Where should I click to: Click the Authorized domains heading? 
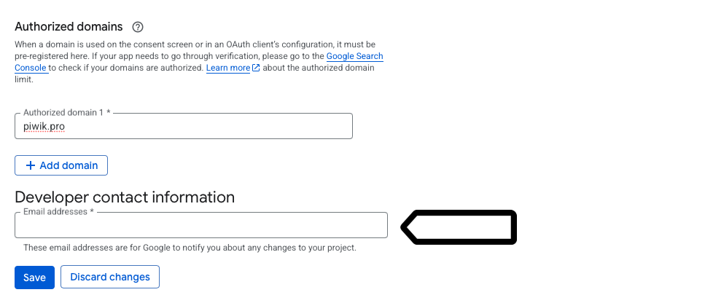69,27
